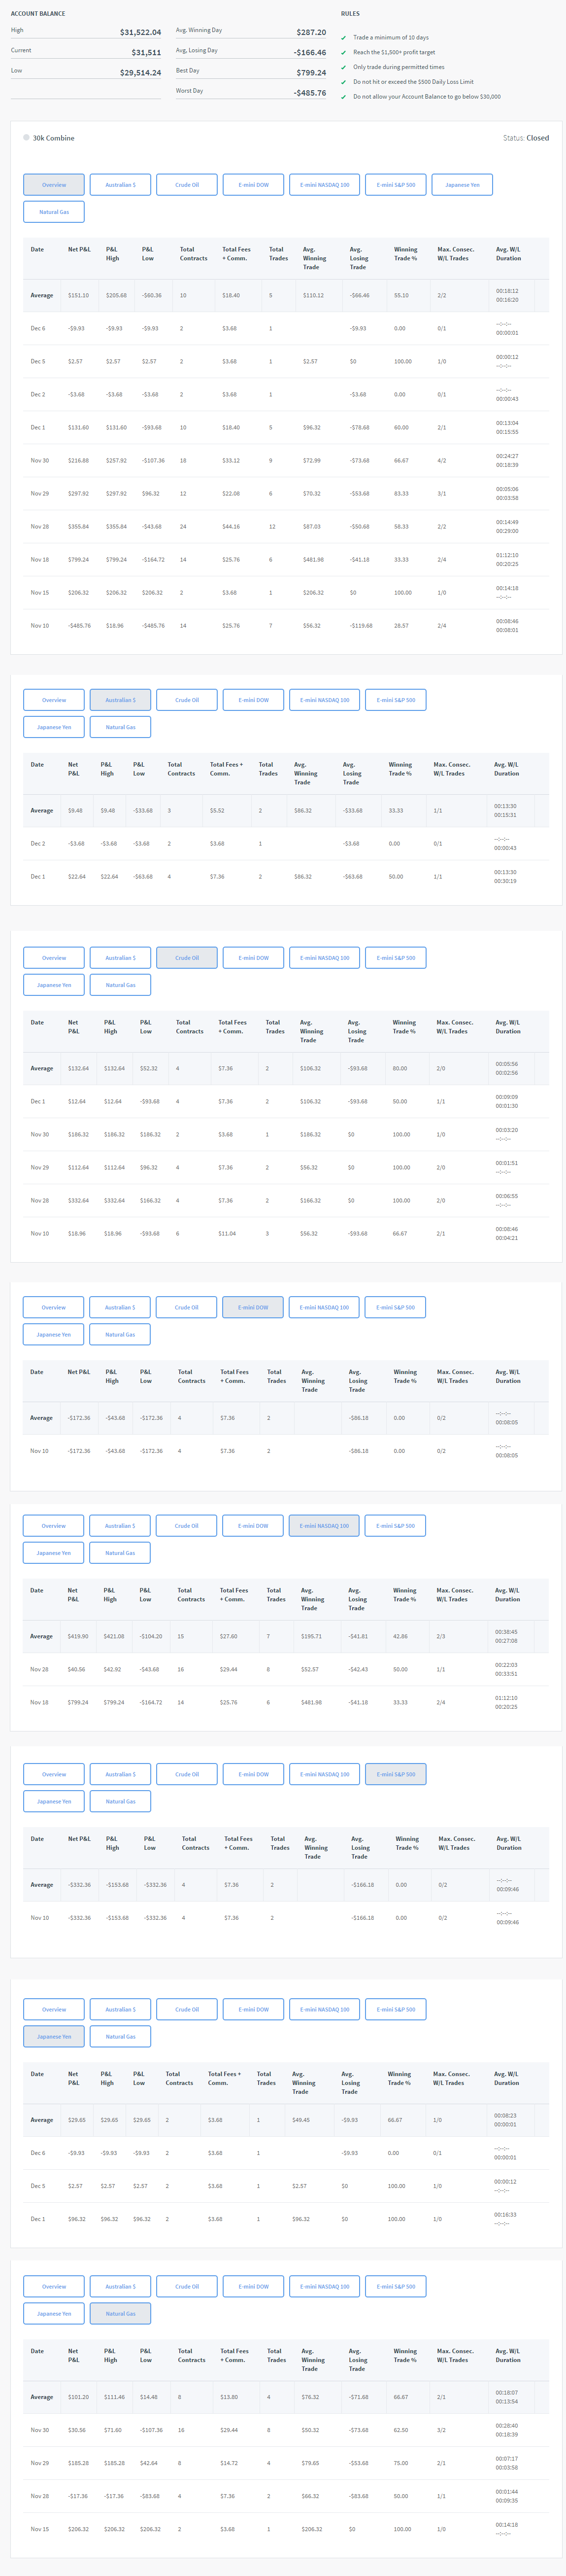This screenshot has height=2576, width=566.
Task: Select the highlighted E-mini S&P 500 tab
Action: [x=396, y=1774]
